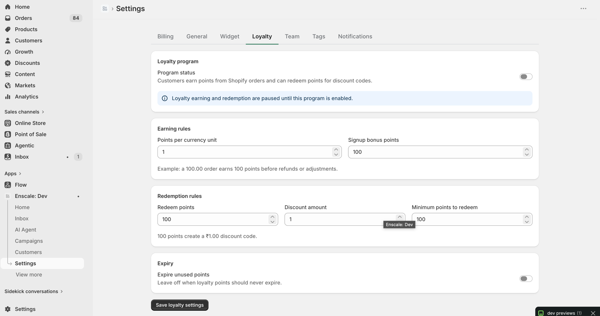The width and height of the screenshot is (600, 316).
Task: Expand Sidekick conversations
Action: click(x=34, y=291)
